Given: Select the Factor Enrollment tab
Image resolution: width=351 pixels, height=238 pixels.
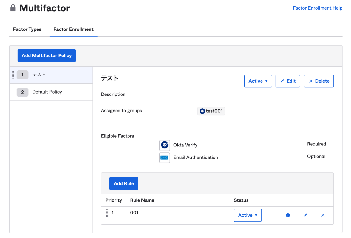Looking at the screenshot, I should point(73,29).
